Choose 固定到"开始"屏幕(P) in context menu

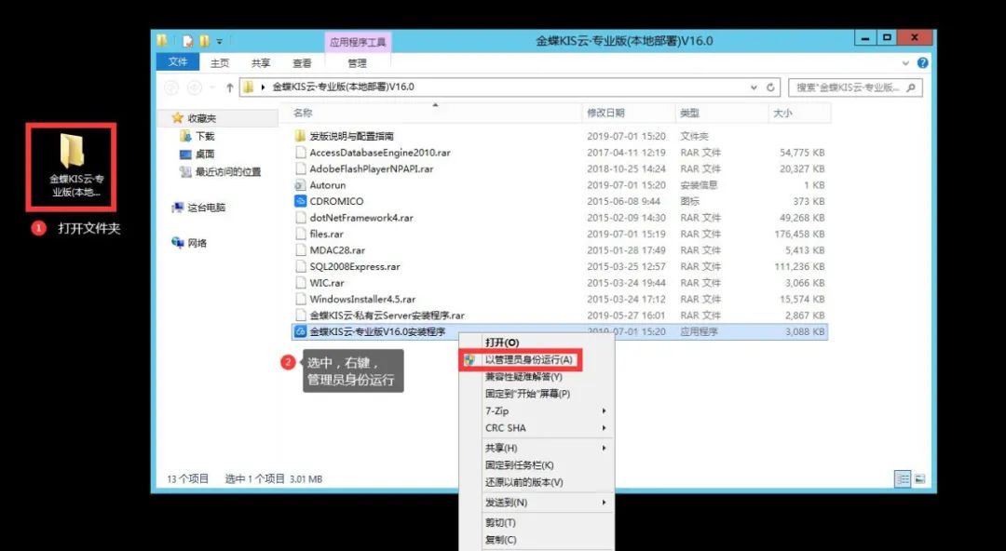point(527,394)
